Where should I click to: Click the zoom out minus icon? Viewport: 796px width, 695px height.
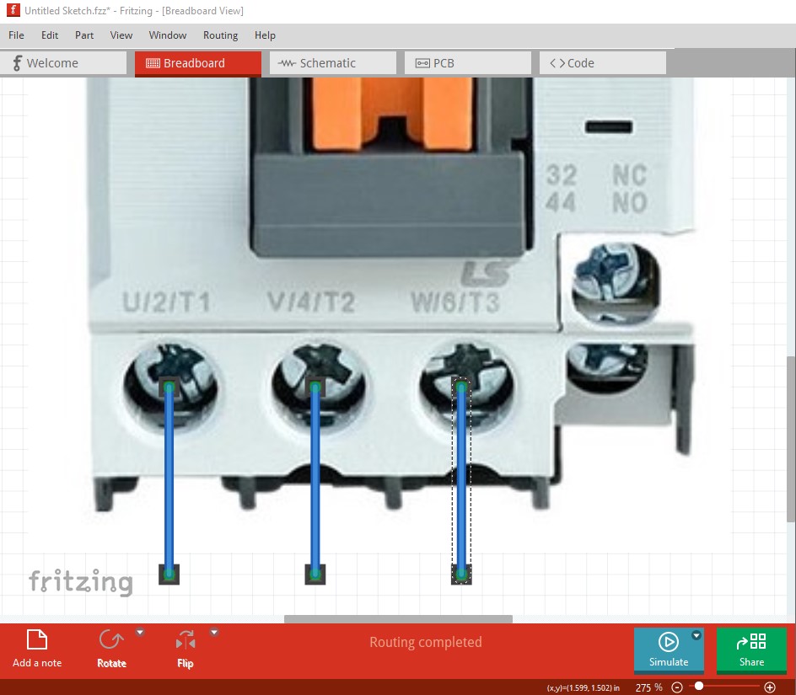pos(677,687)
